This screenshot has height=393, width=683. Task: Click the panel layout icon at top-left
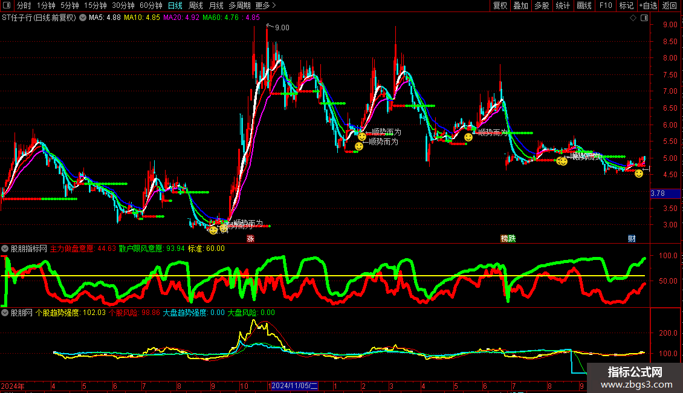(7, 5)
